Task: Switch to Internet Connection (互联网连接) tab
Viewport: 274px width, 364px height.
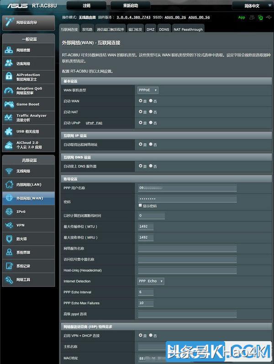Action: 69,29
